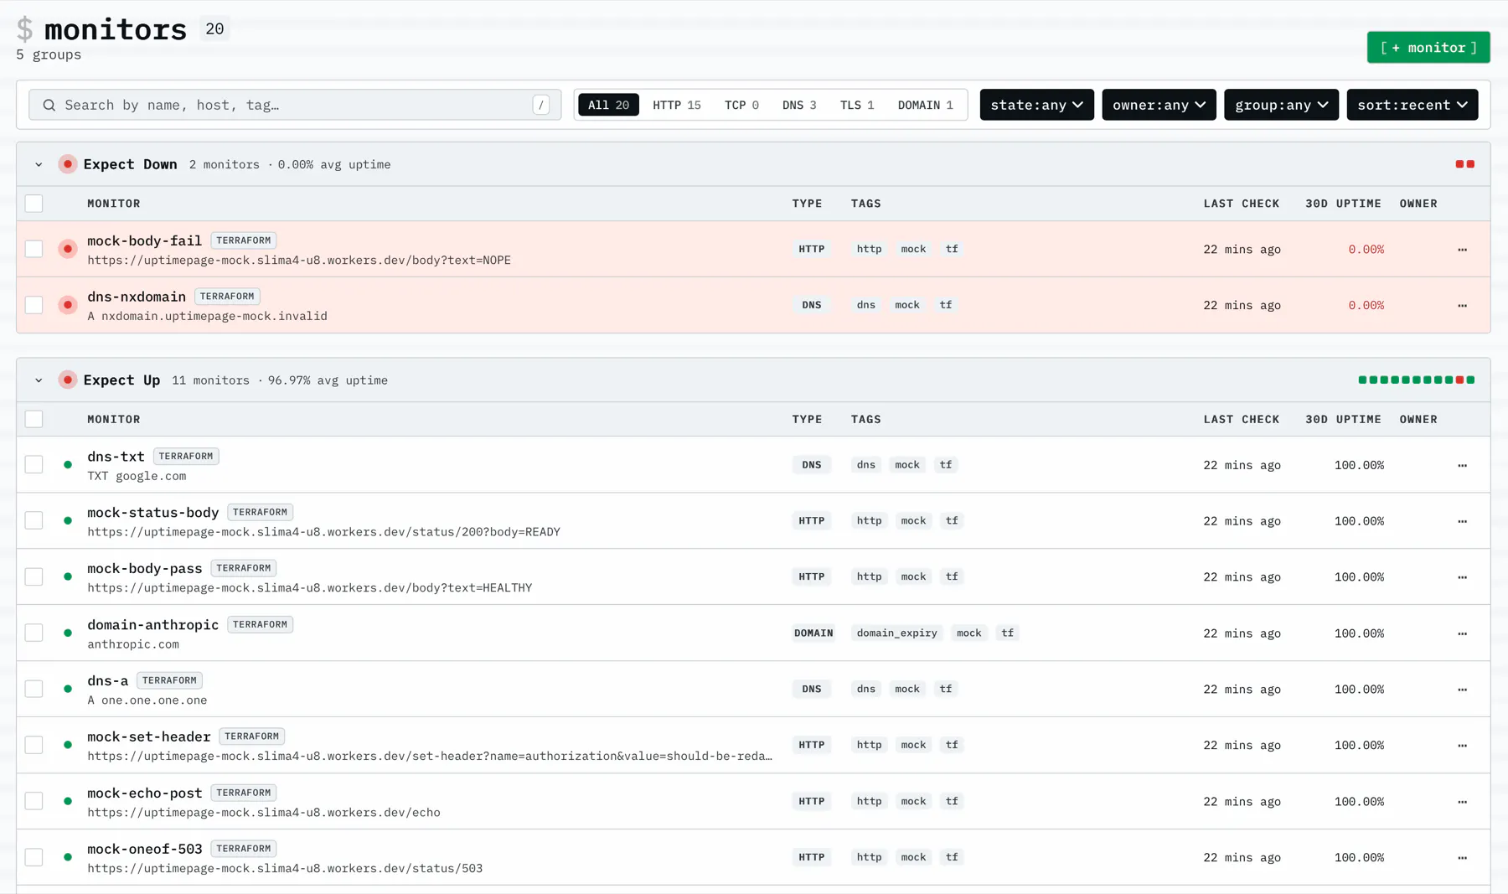Click the green status dot for mock-echo-post
The image size is (1508, 894).
68,801
